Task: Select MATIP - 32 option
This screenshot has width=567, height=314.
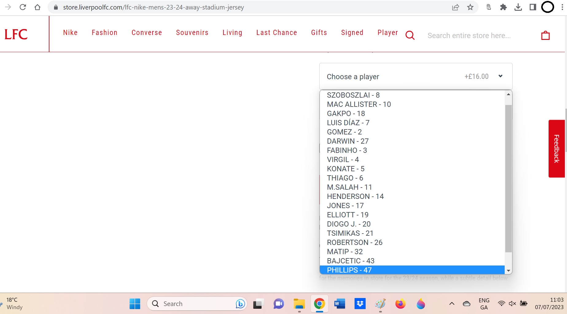Action: point(412,252)
